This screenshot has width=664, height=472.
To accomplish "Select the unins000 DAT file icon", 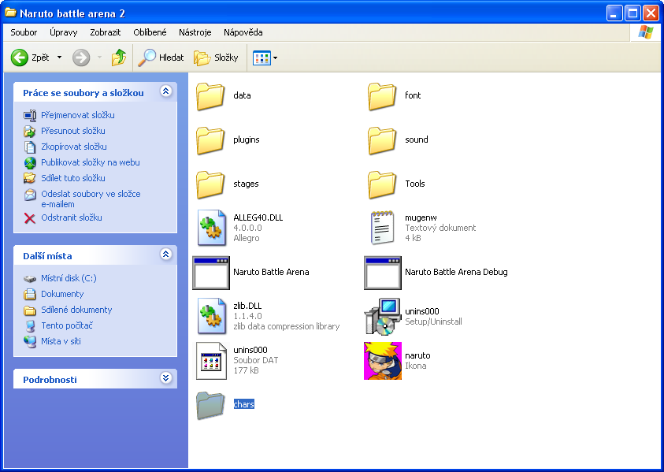I will (211, 361).
